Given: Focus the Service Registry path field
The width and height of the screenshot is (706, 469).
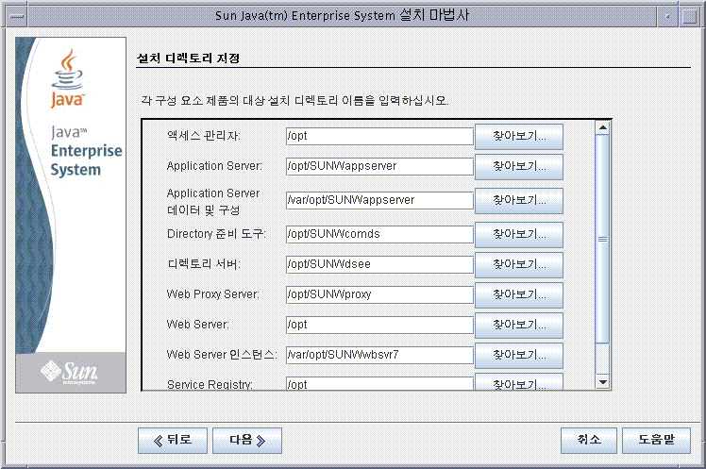Looking at the screenshot, I should click(379, 383).
